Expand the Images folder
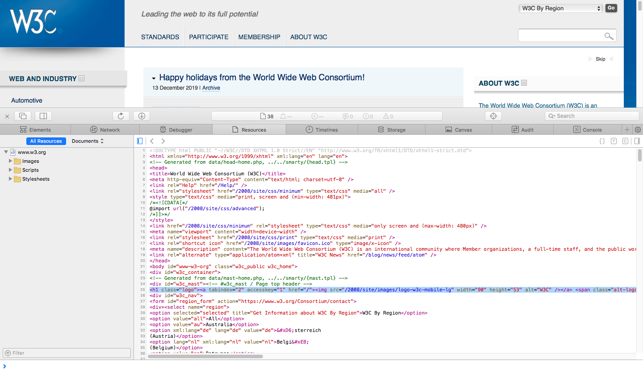This screenshot has width=643, height=373. pos(11,161)
